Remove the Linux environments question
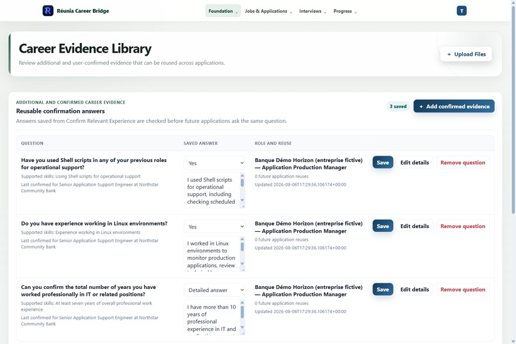This screenshot has height=344, width=516. [x=463, y=226]
